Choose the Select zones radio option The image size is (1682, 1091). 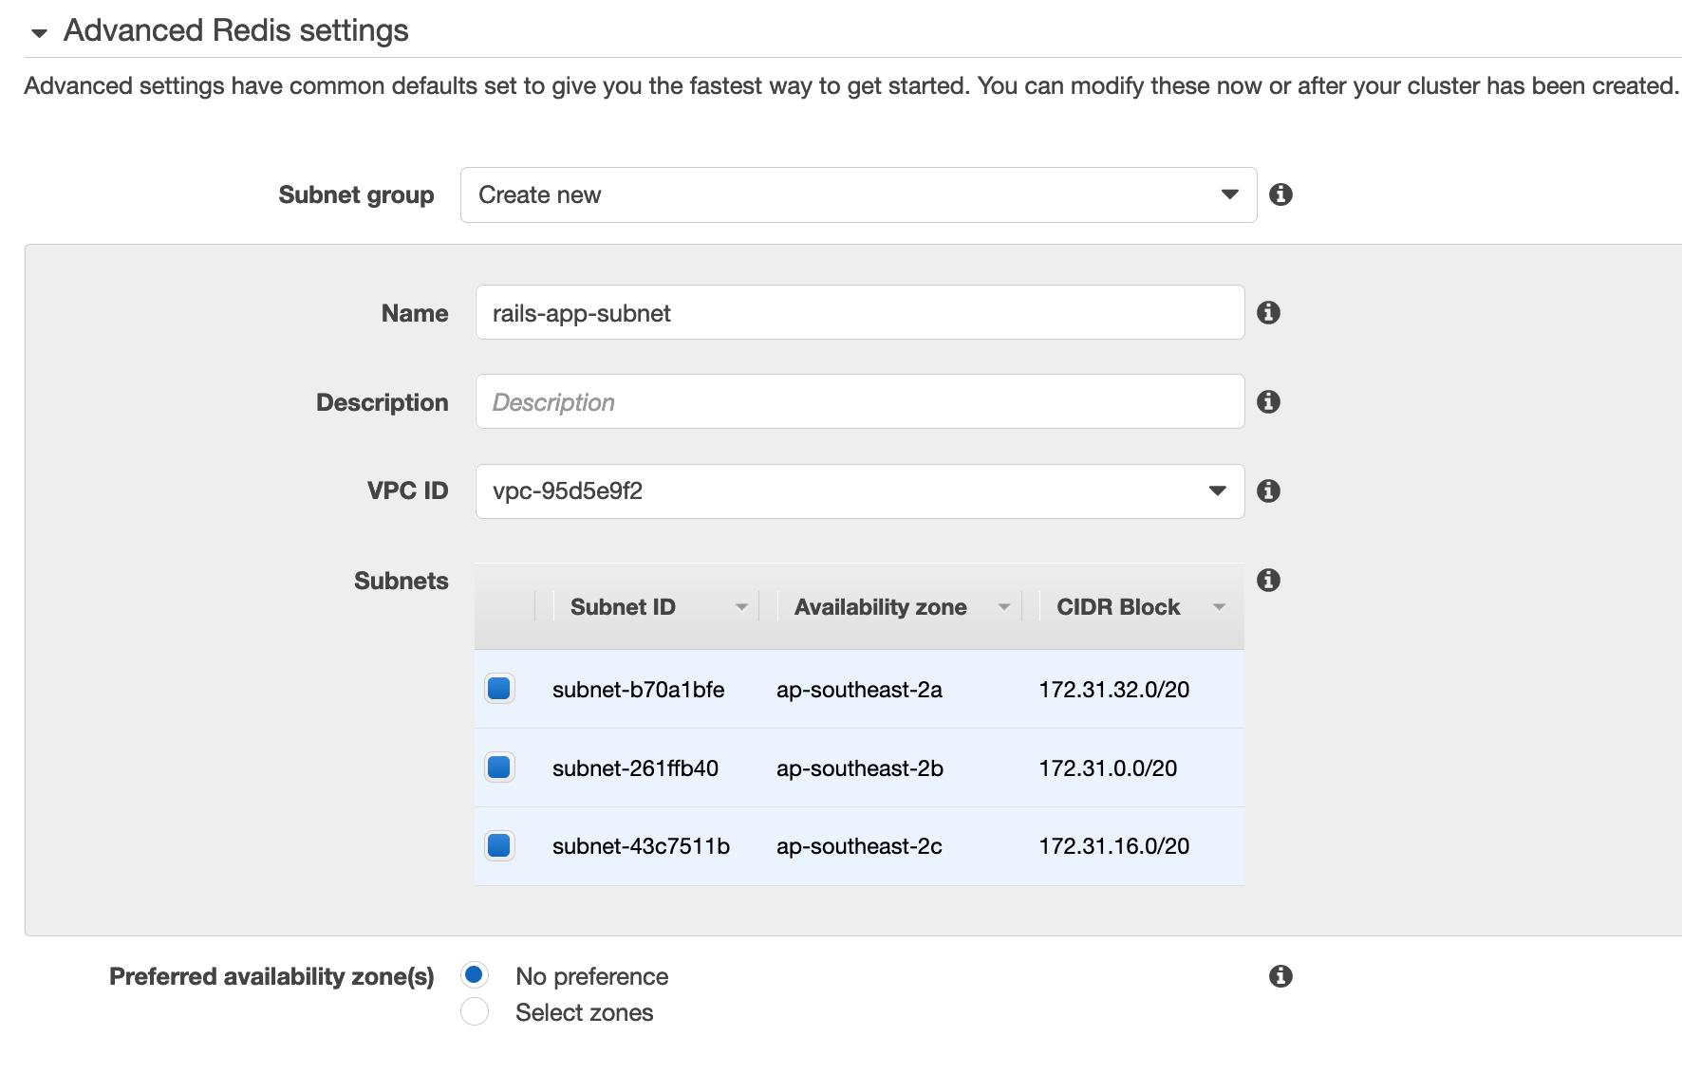(475, 1011)
